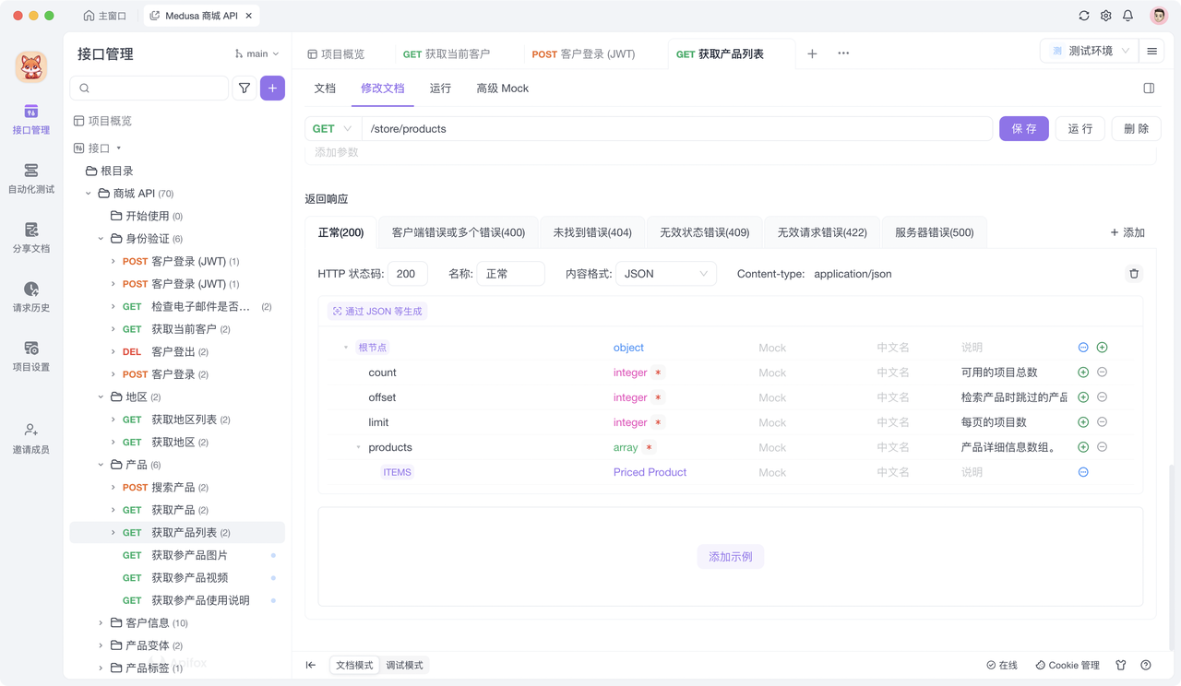1181x686 pixels.
Task: Toggle the right side panel icon
Action: [x=1149, y=89]
